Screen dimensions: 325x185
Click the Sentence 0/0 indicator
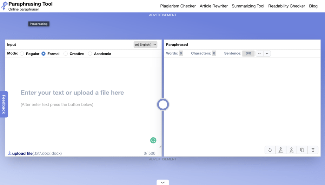(248, 53)
